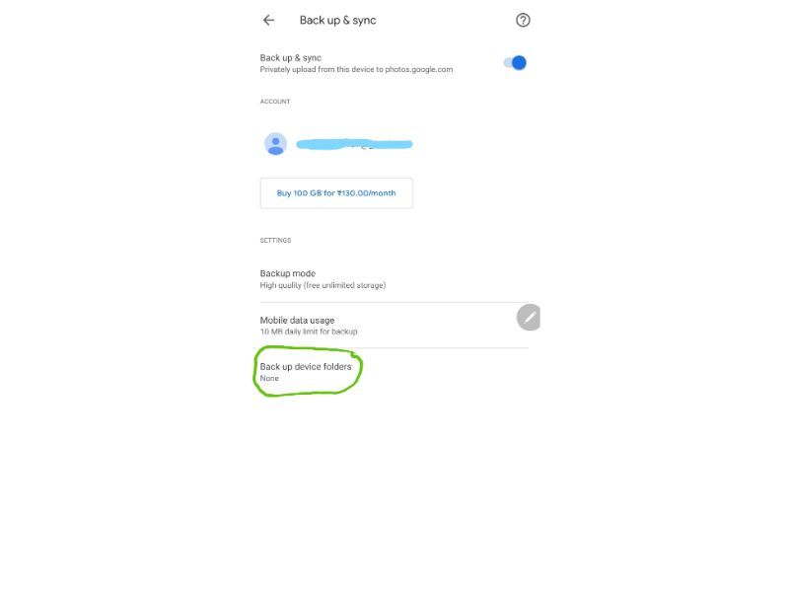Click the ACCOUNT section header
789x592 pixels.
pos(275,102)
